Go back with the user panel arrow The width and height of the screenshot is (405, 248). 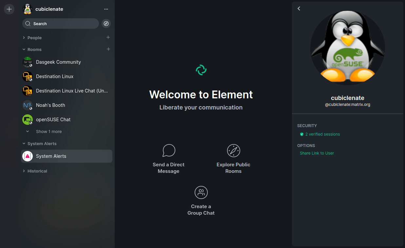(x=299, y=8)
